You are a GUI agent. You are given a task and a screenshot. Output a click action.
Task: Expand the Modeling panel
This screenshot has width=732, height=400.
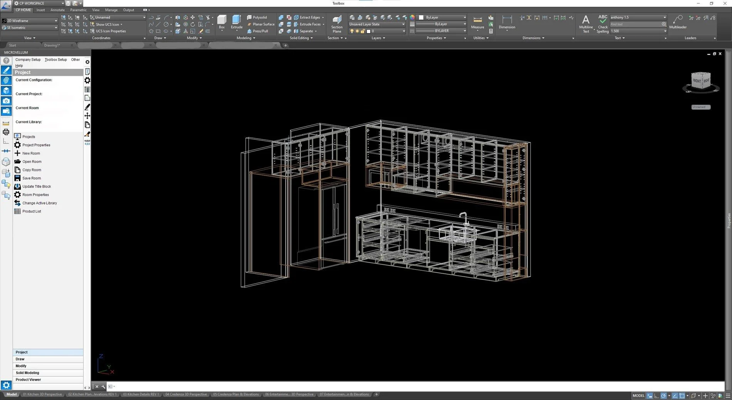coord(246,38)
